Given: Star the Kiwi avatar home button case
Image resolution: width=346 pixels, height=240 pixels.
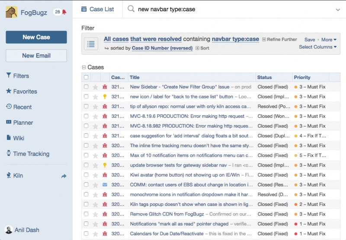Looking at the screenshot, I should pos(95,175).
